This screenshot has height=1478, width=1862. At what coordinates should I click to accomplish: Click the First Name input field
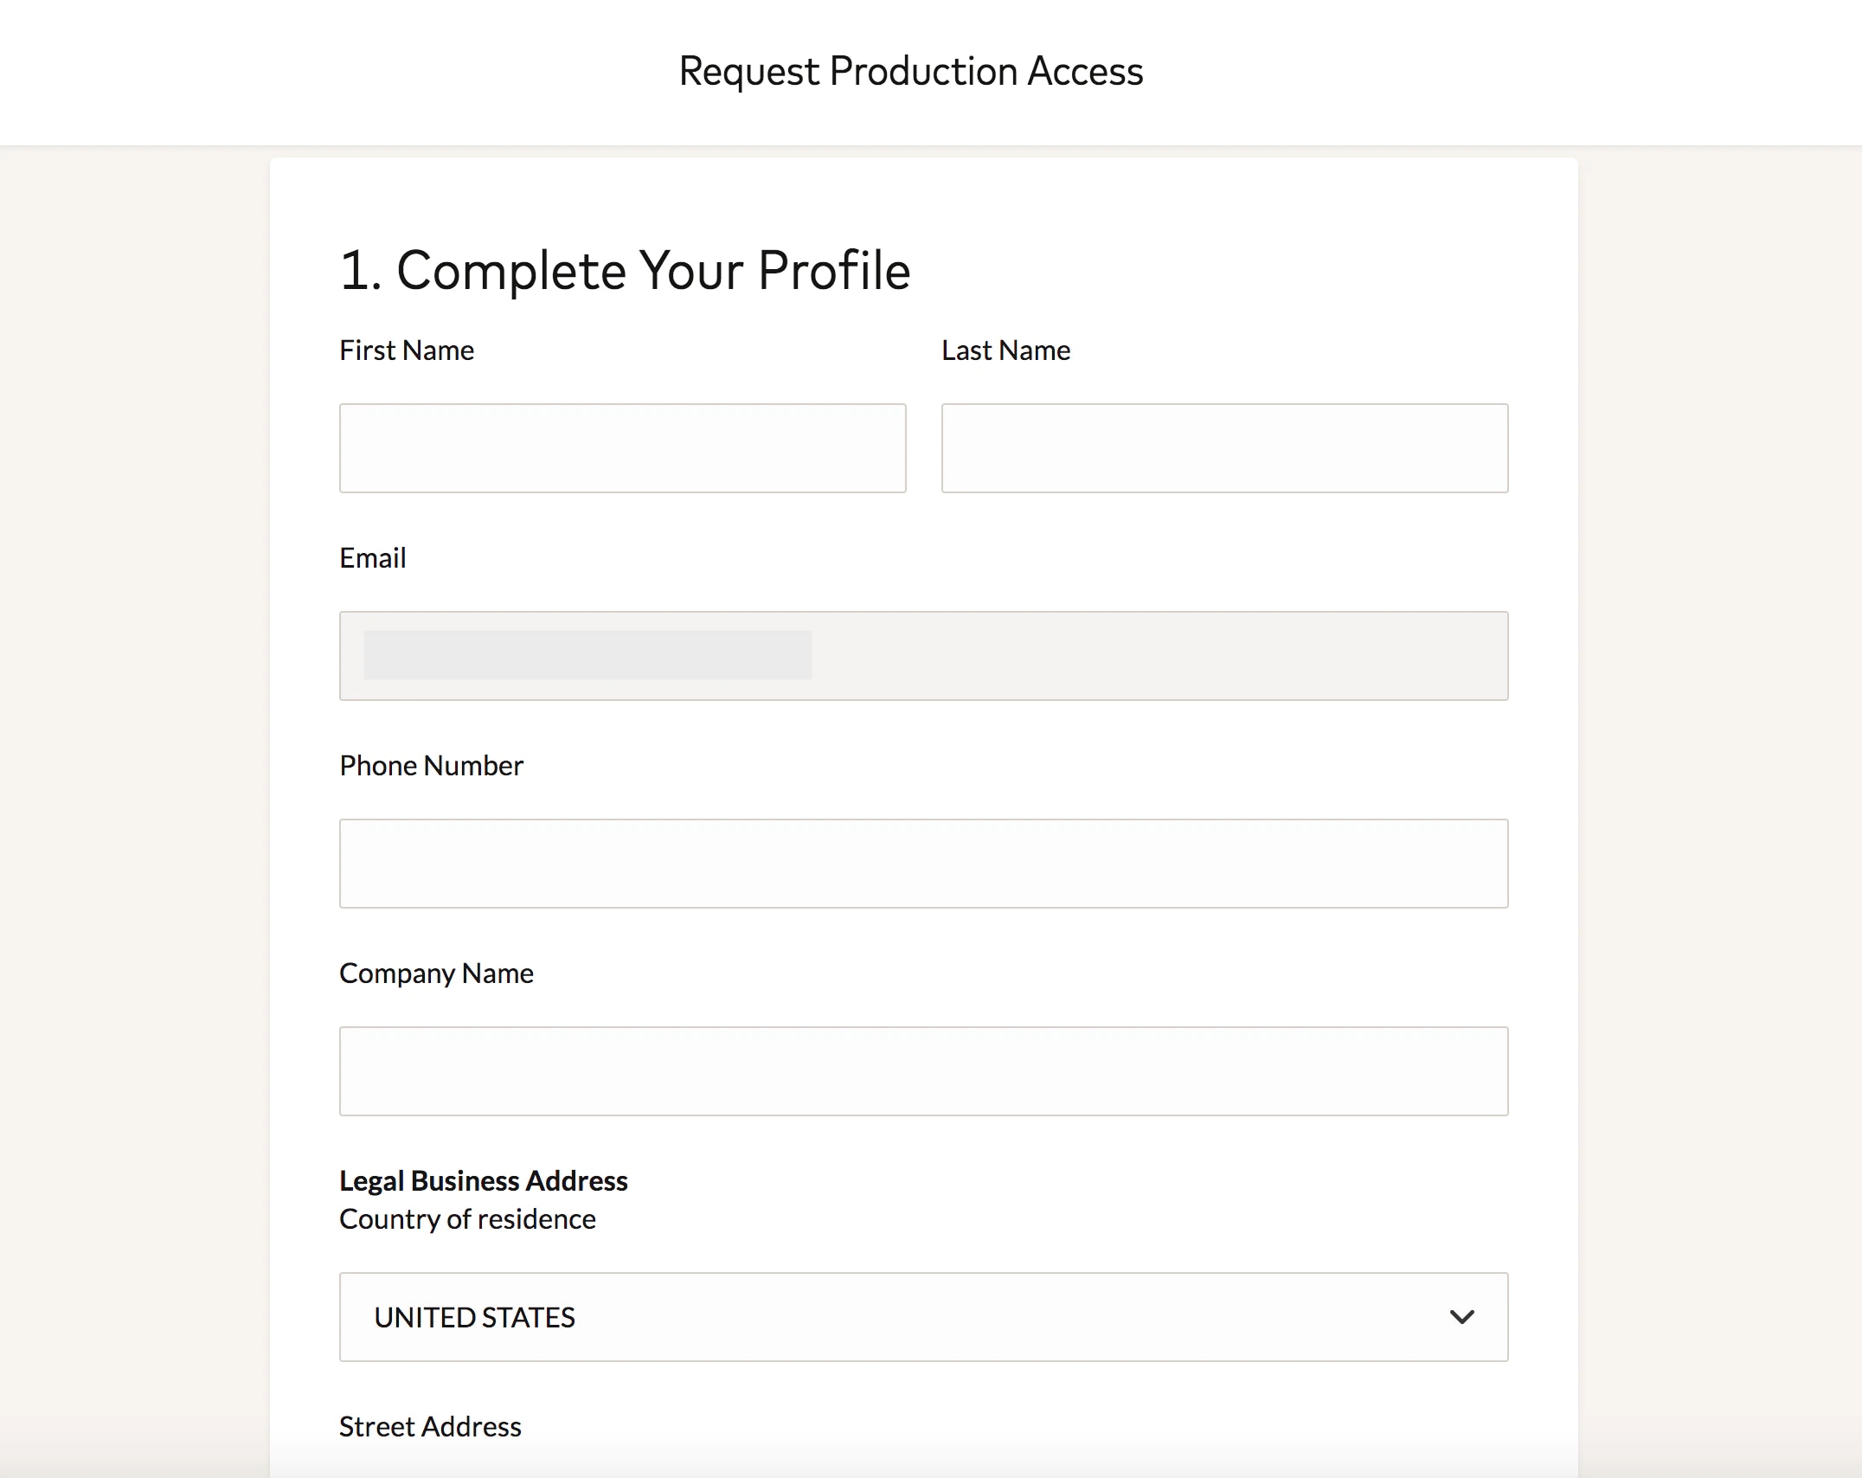[622, 448]
